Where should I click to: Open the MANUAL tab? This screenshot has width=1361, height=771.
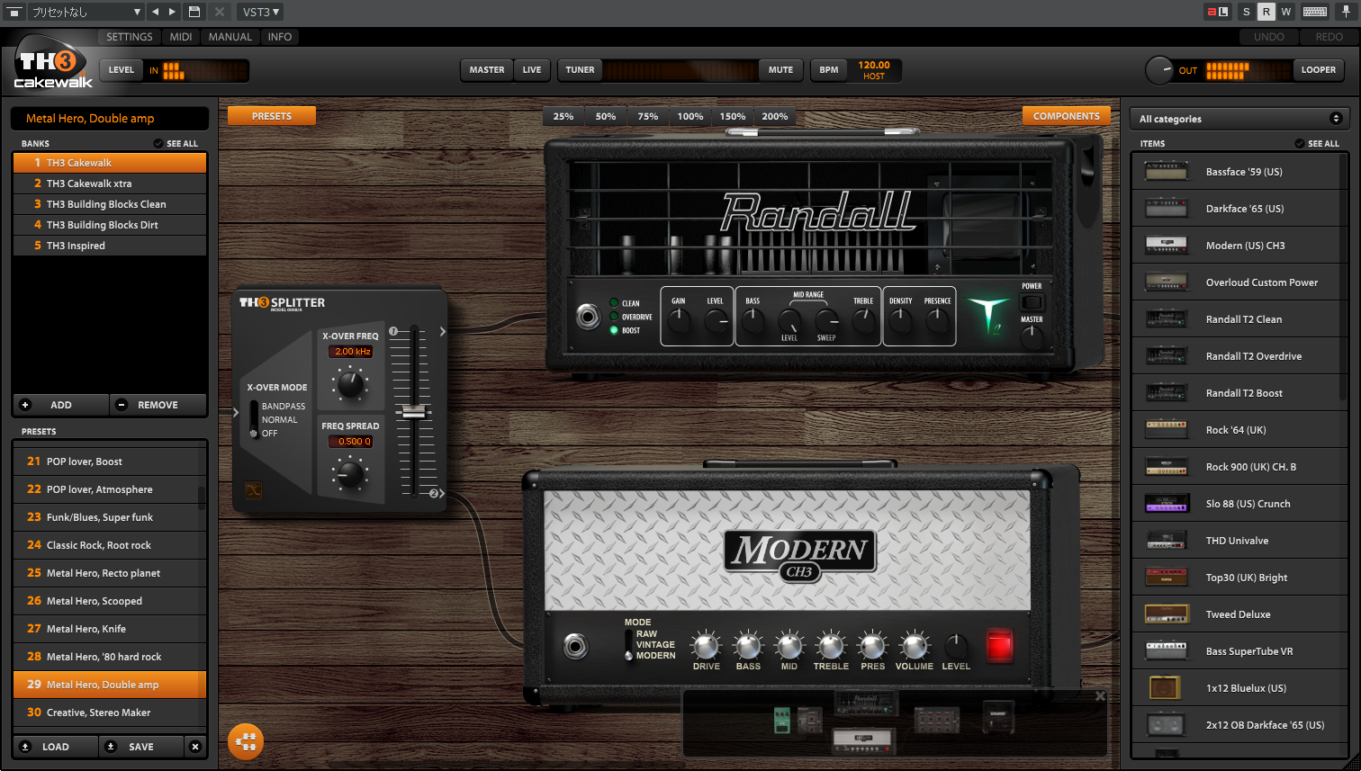click(230, 37)
